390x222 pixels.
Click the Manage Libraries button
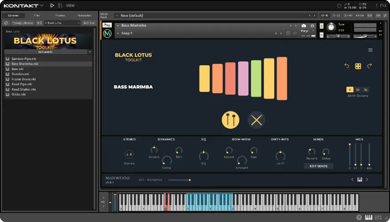(22, 23)
